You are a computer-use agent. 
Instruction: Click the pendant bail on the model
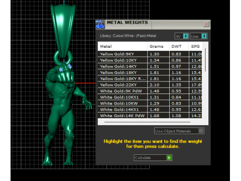point(63,31)
